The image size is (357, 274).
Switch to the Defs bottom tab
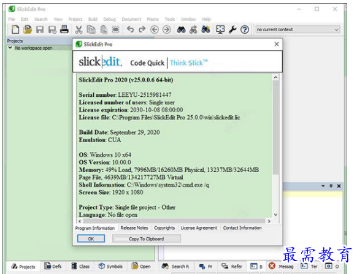53,266
